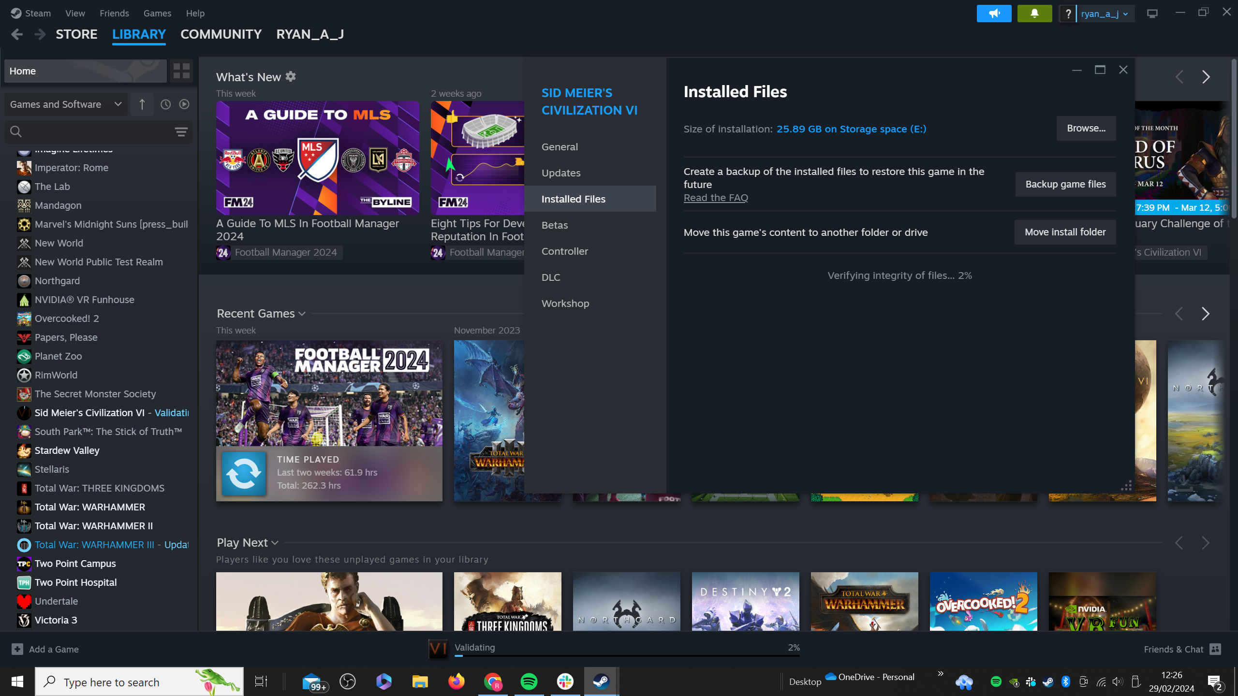Click the Validating progress bar

click(627, 655)
